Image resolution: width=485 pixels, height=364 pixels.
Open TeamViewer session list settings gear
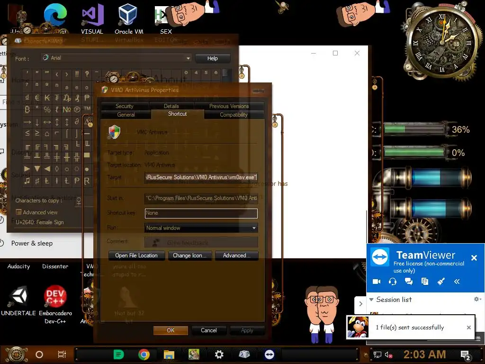point(477,299)
